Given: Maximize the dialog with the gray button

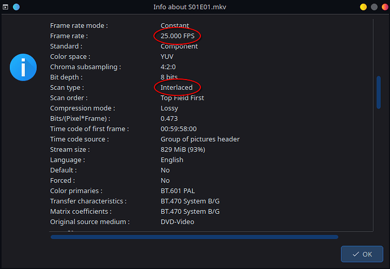Looking at the screenshot, I should point(373,7).
